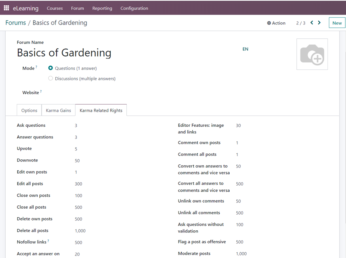Viewport: 346px width, 258px height.
Task: Click the New button
Action: tap(337, 23)
